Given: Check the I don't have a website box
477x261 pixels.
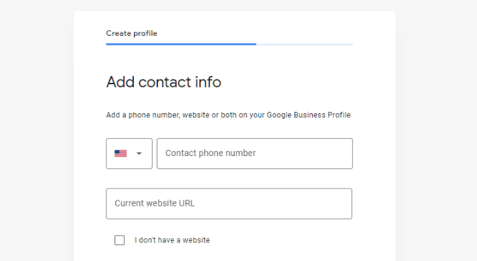Looking at the screenshot, I should (x=119, y=240).
